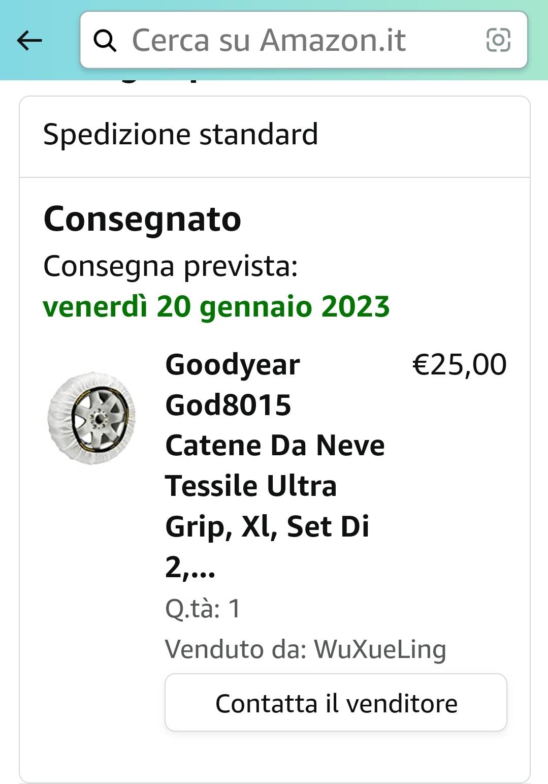This screenshot has height=784, width=548.
Task: Click the €25,00 item price
Action: [x=459, y=364]
